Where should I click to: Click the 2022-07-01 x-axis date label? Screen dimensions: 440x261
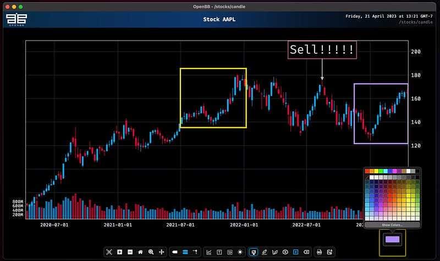click(x=306, y=225)
